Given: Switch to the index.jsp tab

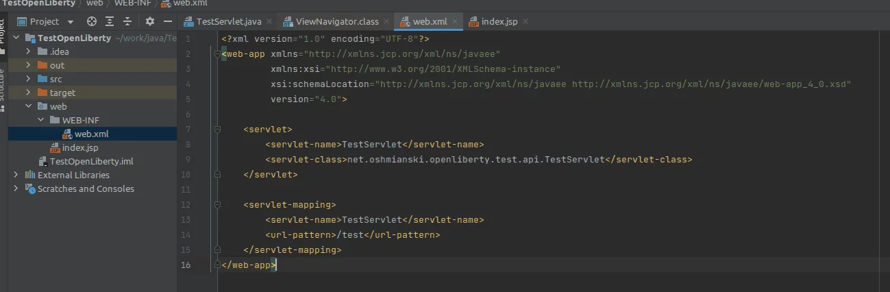Looking at the screenshot, I should (x=499, y=21).
